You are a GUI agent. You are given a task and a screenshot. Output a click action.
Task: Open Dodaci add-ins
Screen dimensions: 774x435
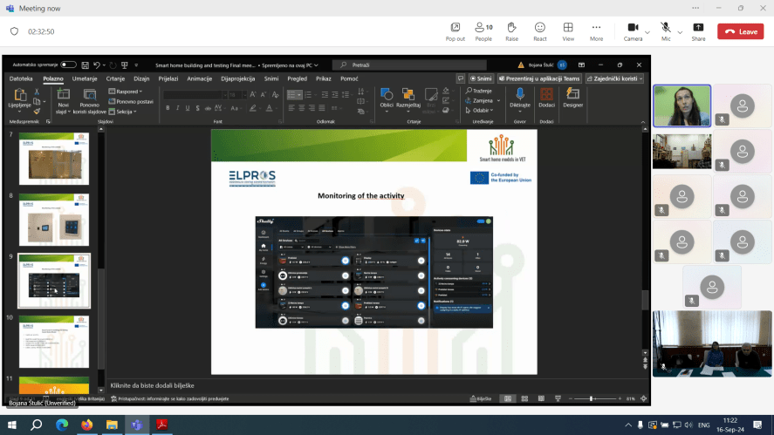(546, 99)
